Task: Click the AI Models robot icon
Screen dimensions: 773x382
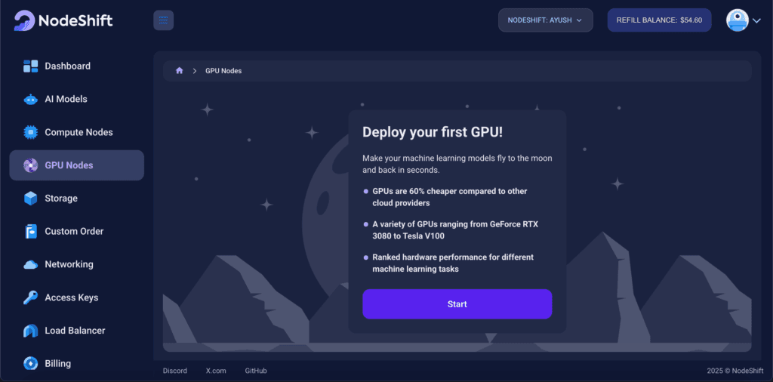Action: tap(30, 99)
